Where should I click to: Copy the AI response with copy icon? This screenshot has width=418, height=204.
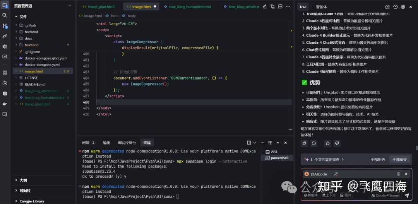pos(305,143)
